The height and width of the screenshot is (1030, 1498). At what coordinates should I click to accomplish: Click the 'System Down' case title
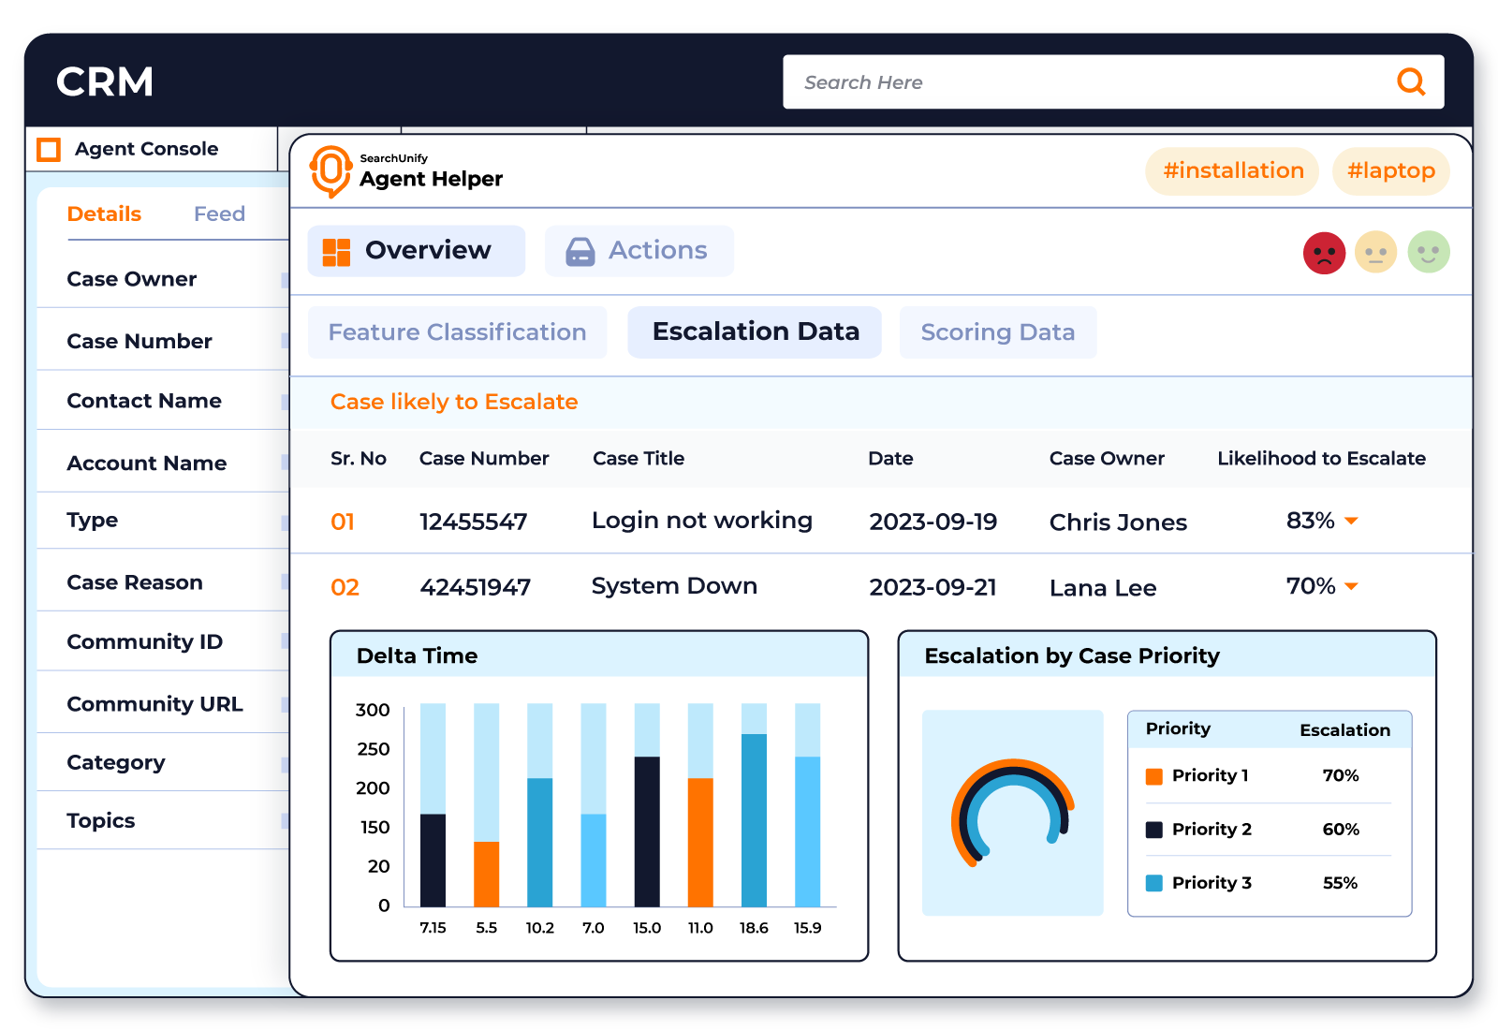[674, 586]
